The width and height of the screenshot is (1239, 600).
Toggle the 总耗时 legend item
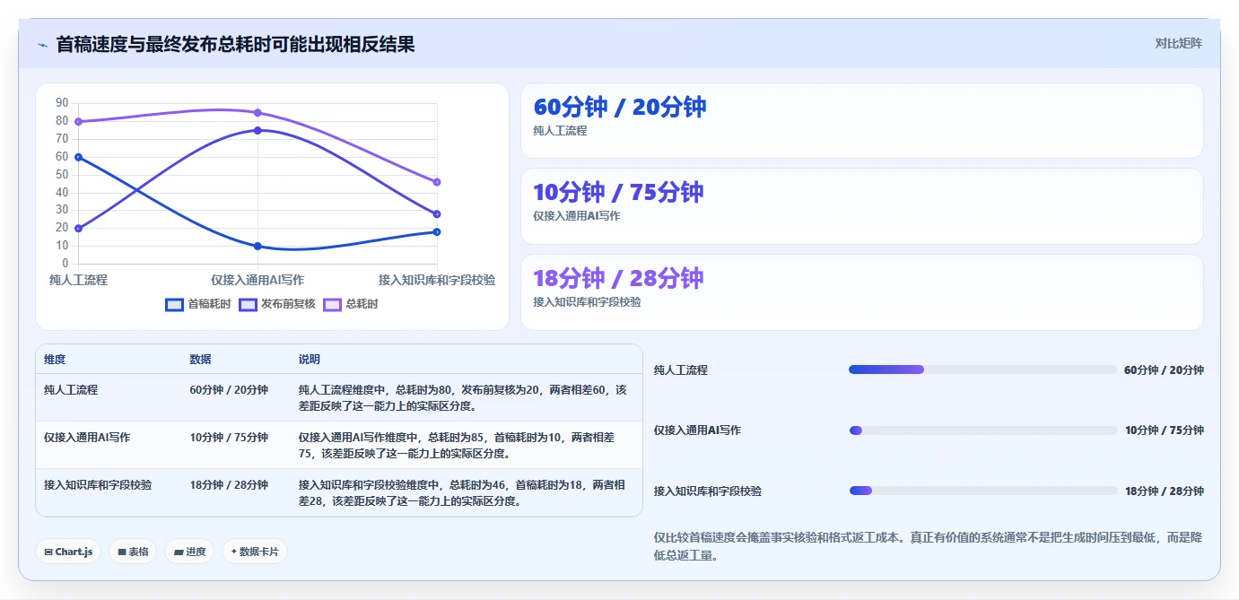click(x=351, y=304)
